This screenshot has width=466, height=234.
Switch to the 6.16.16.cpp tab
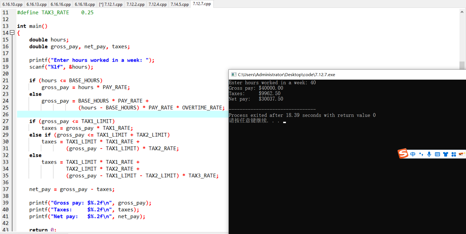pyautogui.click(x=61, y=4)
